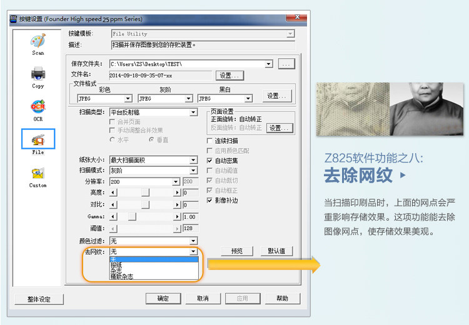Choose the Custom envelope icon
469x325 pixels.
(x=38, y=173)
